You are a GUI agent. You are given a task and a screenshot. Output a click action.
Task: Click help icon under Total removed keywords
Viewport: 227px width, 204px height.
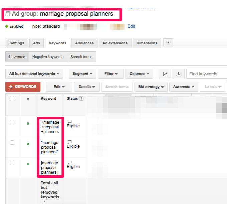(x=43, y=202)
